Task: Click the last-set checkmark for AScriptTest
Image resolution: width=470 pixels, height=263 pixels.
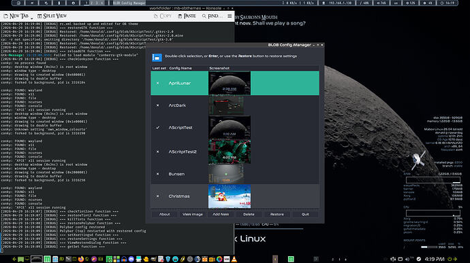Action: pyautogui.click(x=157, y=128)
